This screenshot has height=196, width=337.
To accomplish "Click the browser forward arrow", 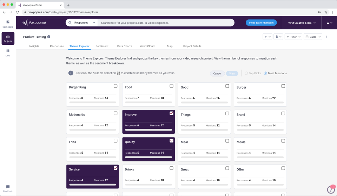I will click(x=11, y=12).
